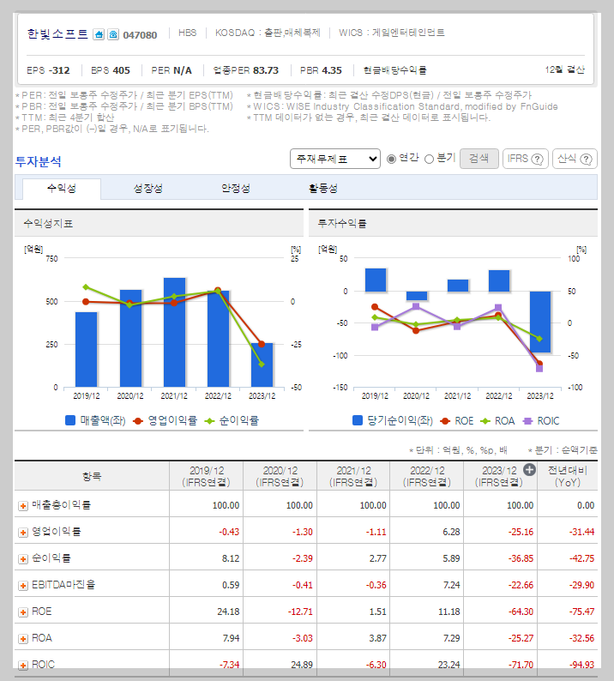Click the 현금배당수익률 label
The height and width of the screenshot is (681, 614).
click(x=394, y=70)
